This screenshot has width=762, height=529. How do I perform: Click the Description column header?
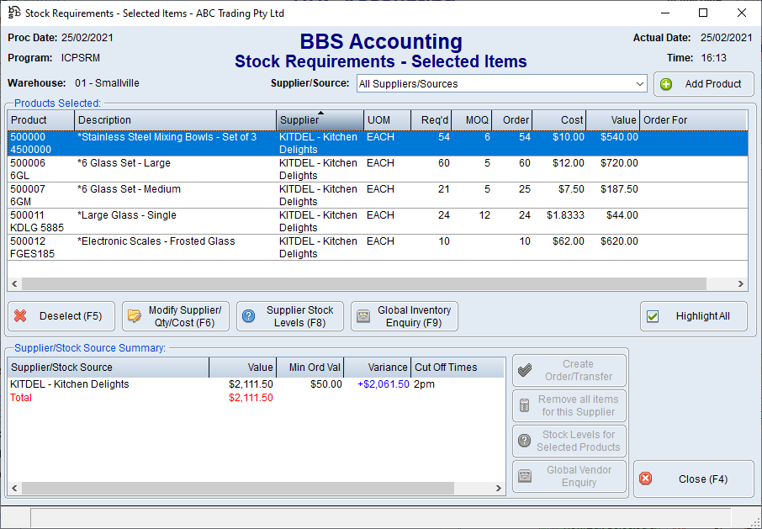point(175,120)
